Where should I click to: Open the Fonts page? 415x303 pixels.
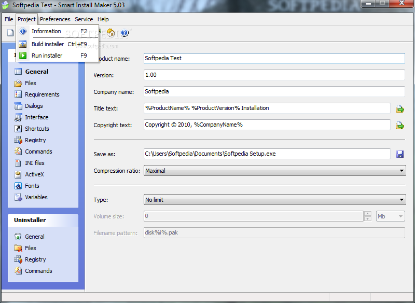coord(32,186)
